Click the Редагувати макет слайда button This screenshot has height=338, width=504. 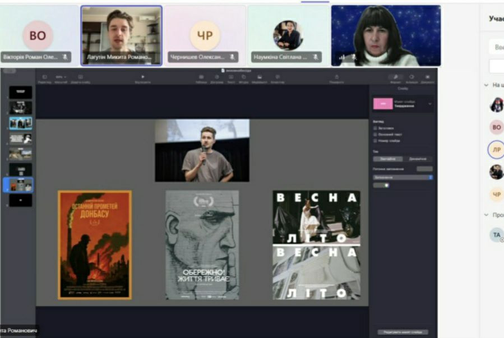(403, 332)
